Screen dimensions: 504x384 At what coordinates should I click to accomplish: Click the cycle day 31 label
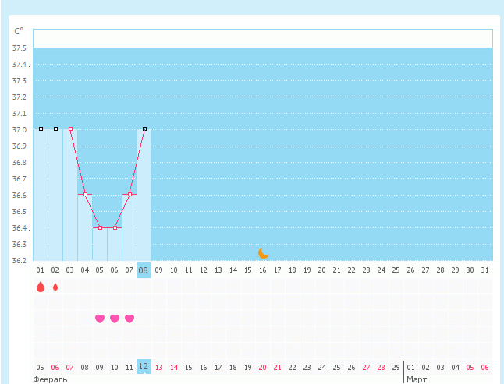[484, 270]
